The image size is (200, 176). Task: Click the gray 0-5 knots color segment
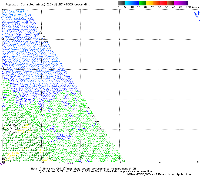[x=121, y=3]
